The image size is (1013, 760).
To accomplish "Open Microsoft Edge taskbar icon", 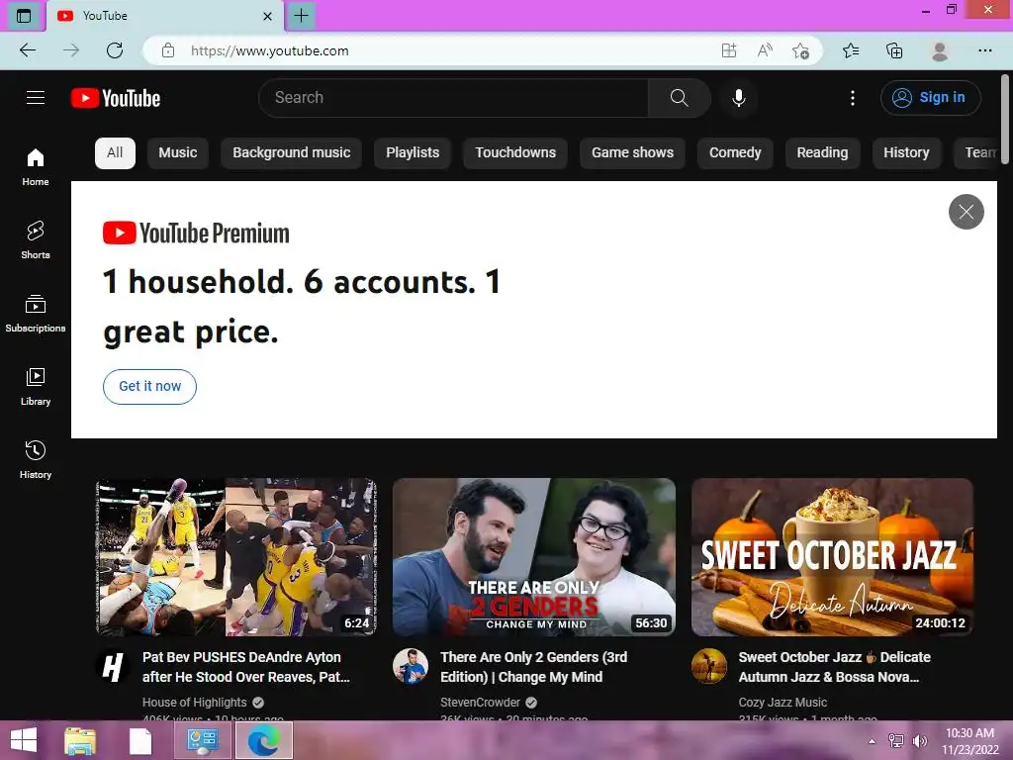I will [x=263, y=740].
